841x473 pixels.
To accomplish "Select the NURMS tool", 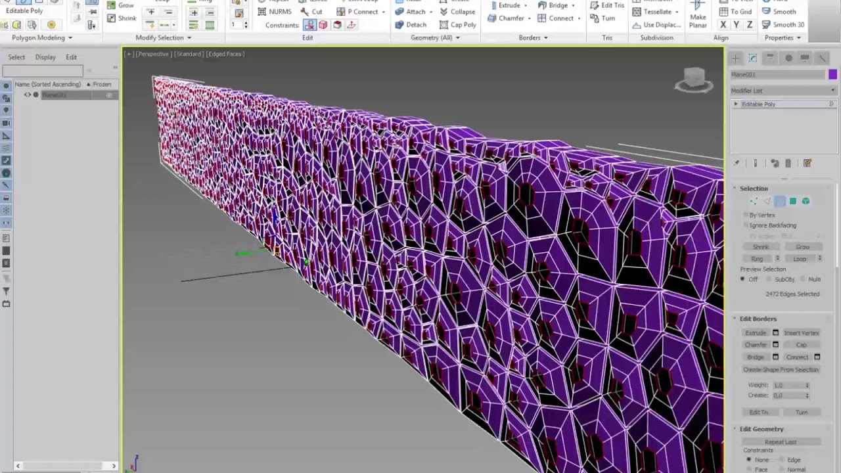I will point(274,12).
